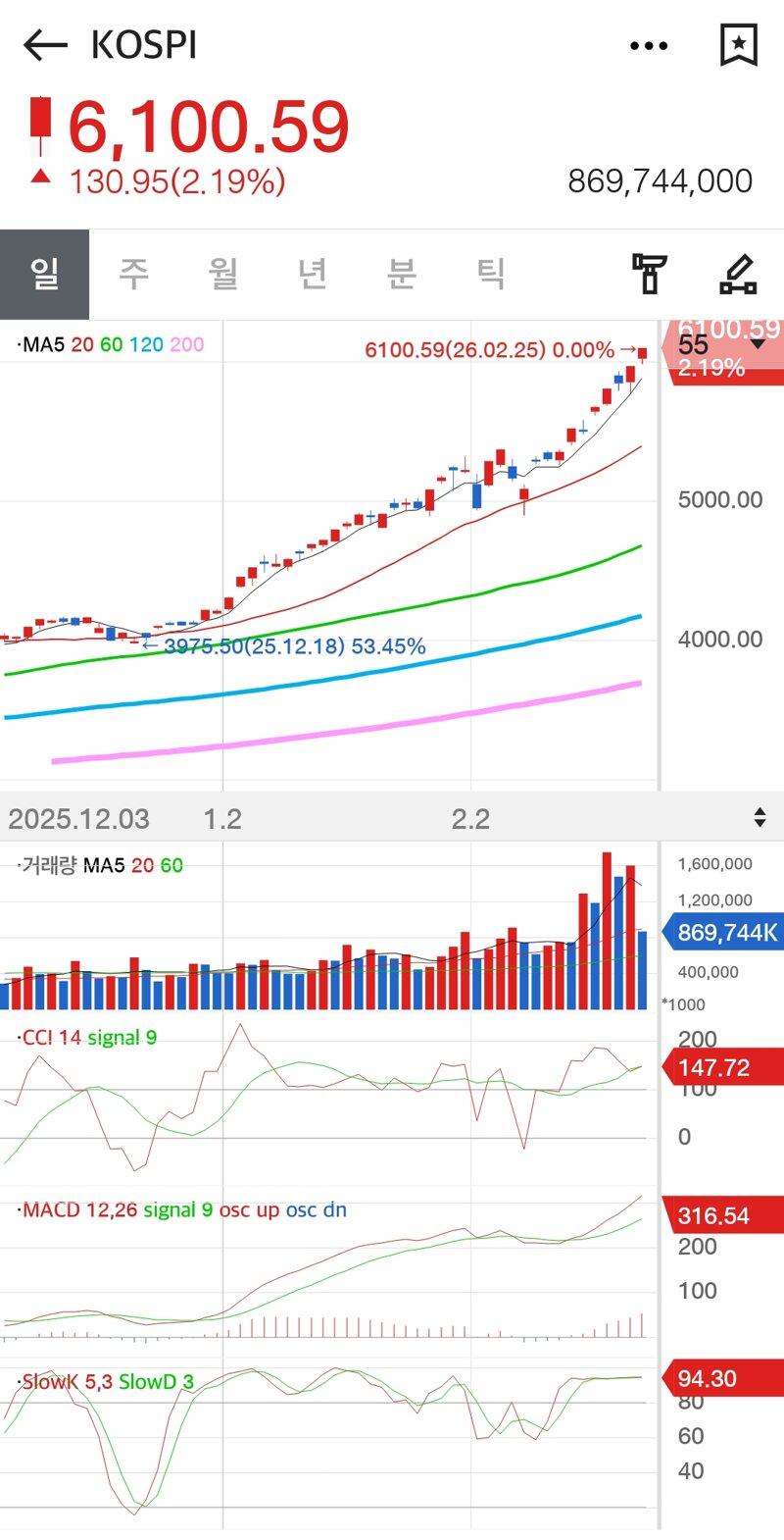Tap the pink 200 moving average label

click(x=187, y=345)
